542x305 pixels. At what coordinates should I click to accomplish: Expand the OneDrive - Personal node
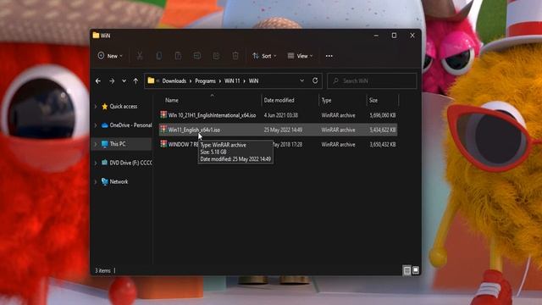click(x=96, y=125)
